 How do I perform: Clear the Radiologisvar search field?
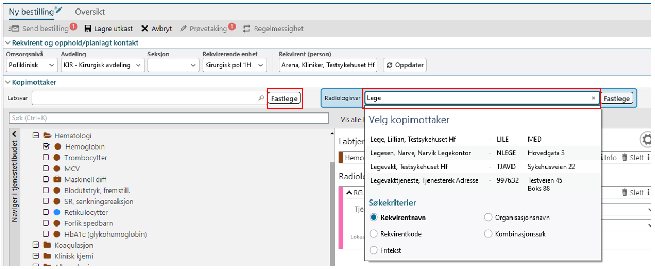[593, 98]
